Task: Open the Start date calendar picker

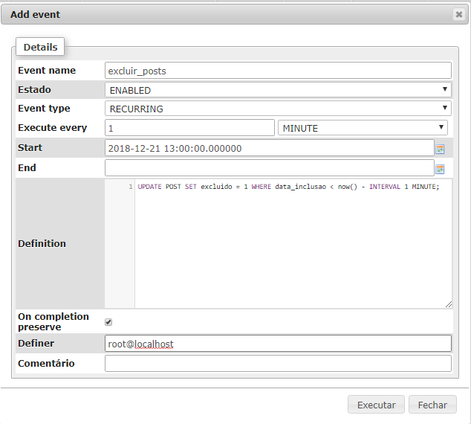Action: coord(440,150)
